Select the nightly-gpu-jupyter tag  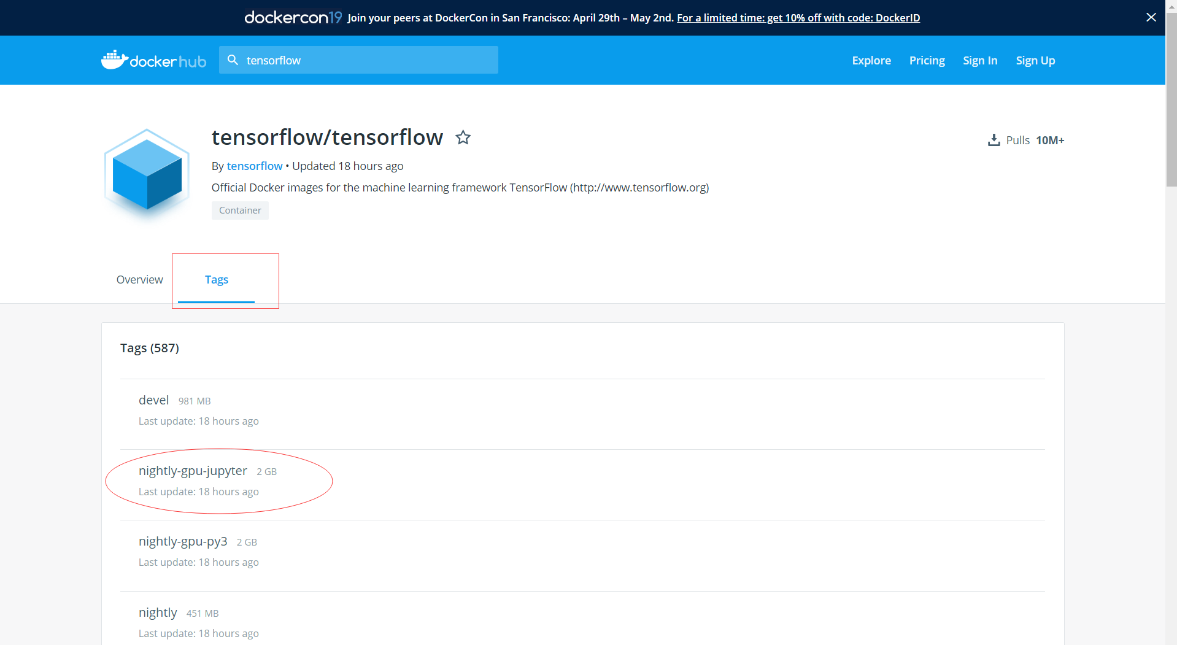click(x=193, y=471)
